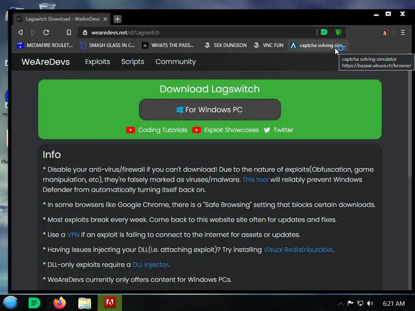Open the volume speaker icon
The height and width of the screenshot is (311, 415).
point(370,303)
